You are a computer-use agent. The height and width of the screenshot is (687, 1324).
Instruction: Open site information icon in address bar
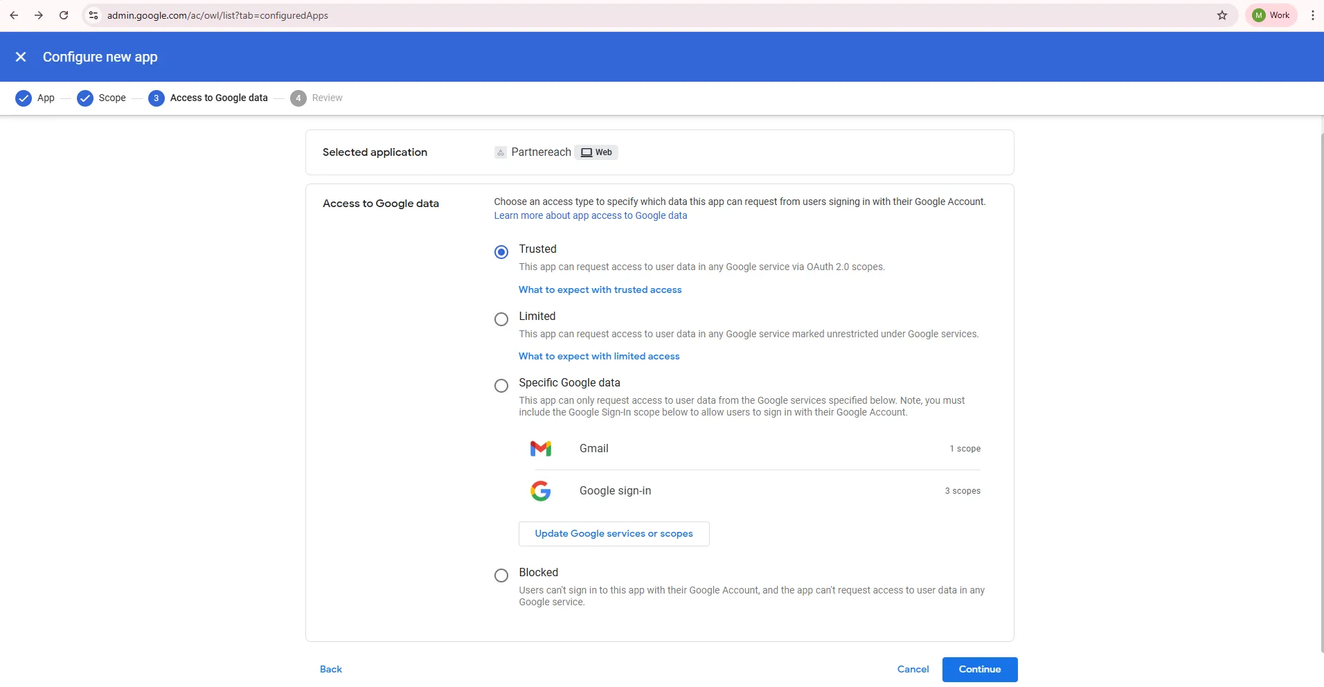(x=93, y=15)
